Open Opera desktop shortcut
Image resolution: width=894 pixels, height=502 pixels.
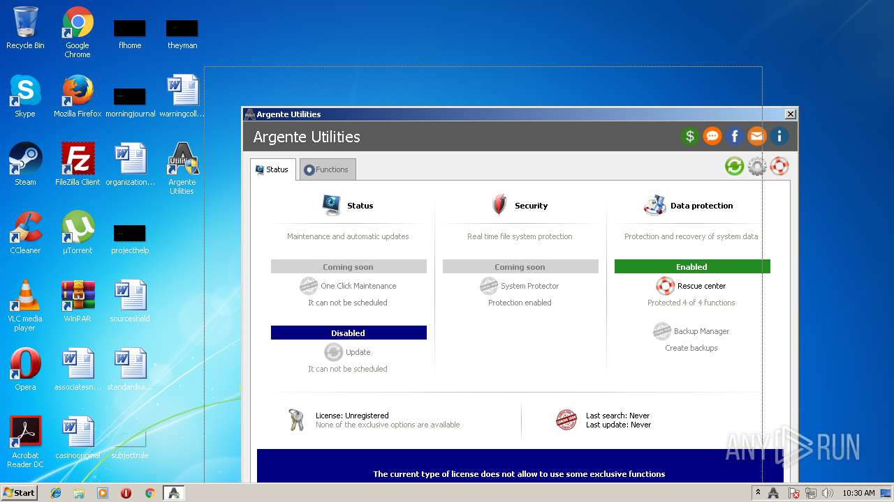(x=25, y=370)
